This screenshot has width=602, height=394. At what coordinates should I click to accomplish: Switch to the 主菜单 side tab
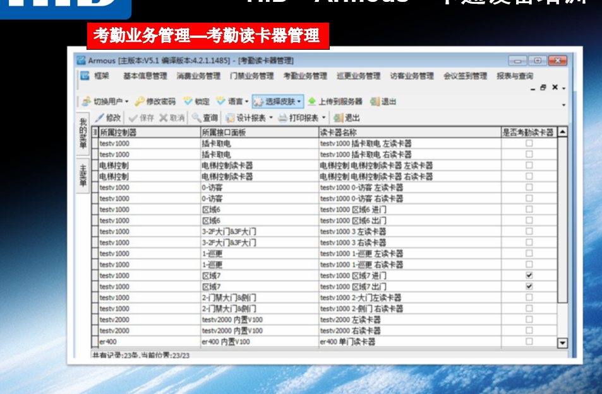83,175
